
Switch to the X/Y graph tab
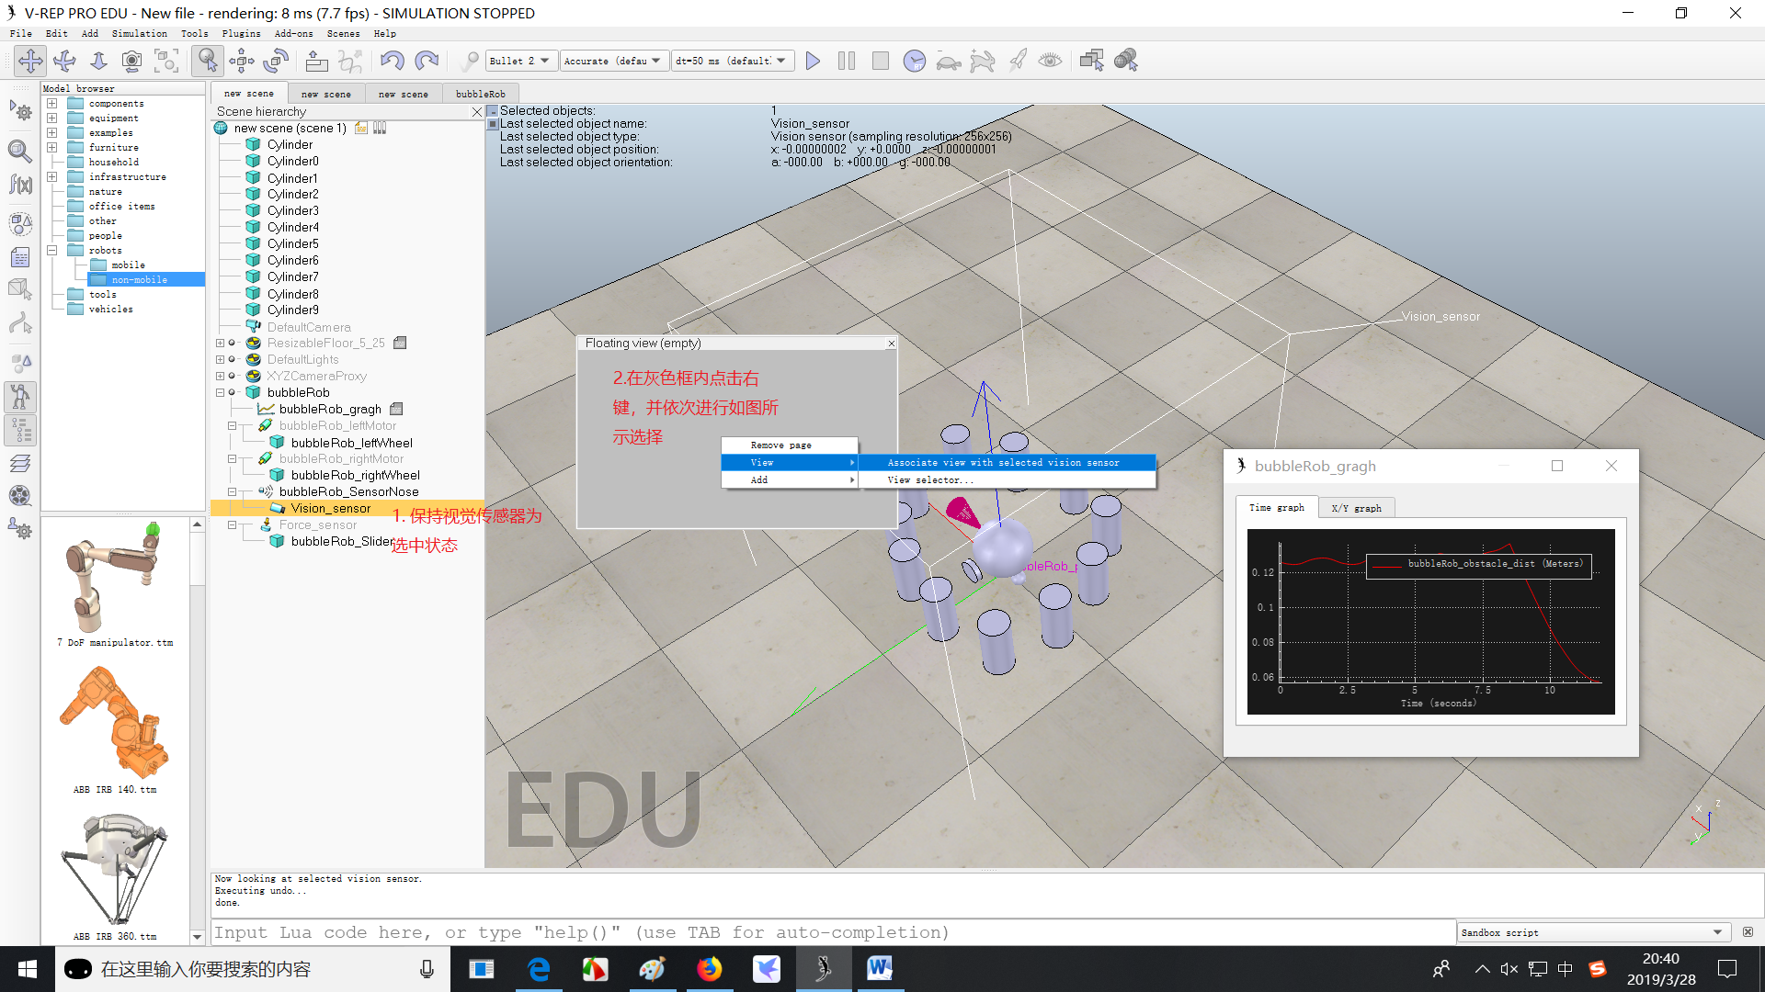tap(1356, 508)
